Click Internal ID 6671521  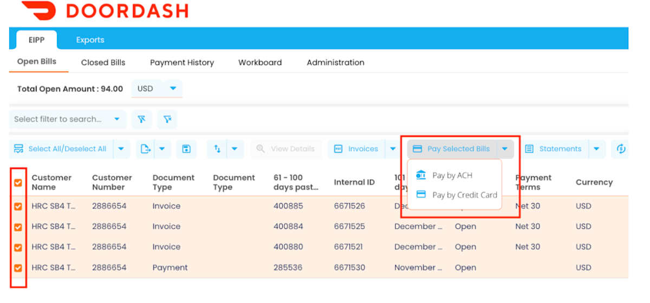pos(349,247)
